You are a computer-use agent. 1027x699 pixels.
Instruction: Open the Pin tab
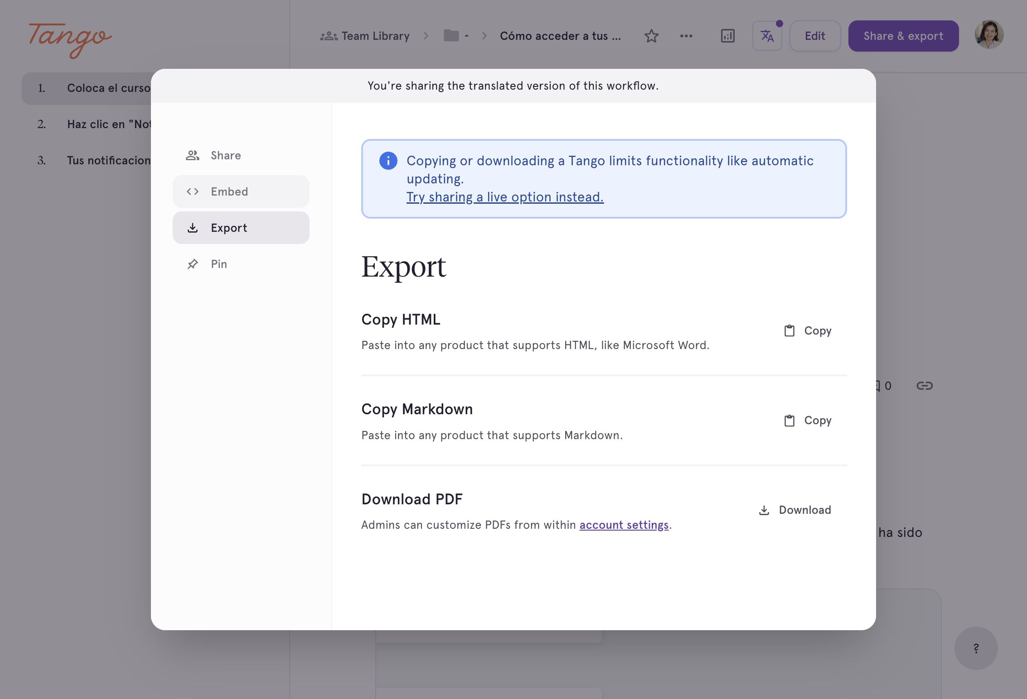coord(241,264)
